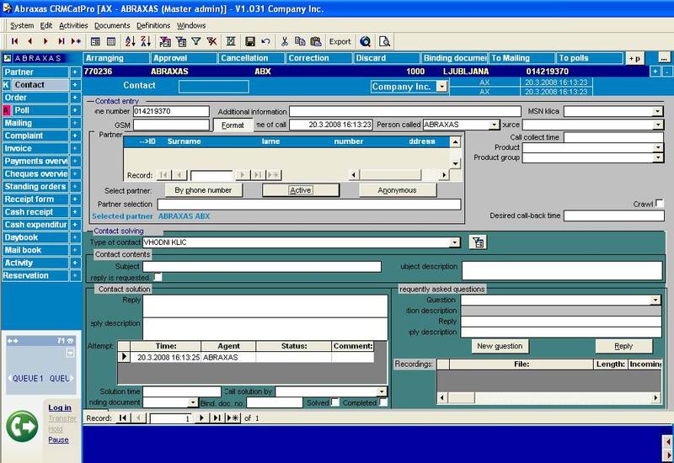This screenshot has width=674, height=463.
Task: Click the Recordings horizontal scrollbar
Action: tap(549, 398)
